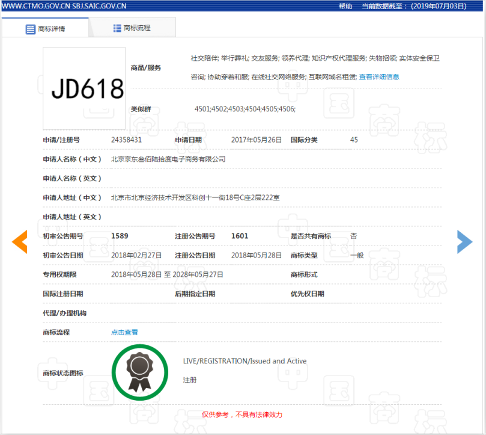The height and width of the screenshot is (435, 486).
Task: Click the 后期指定日期 label
Action: click(x=195, y=294)
